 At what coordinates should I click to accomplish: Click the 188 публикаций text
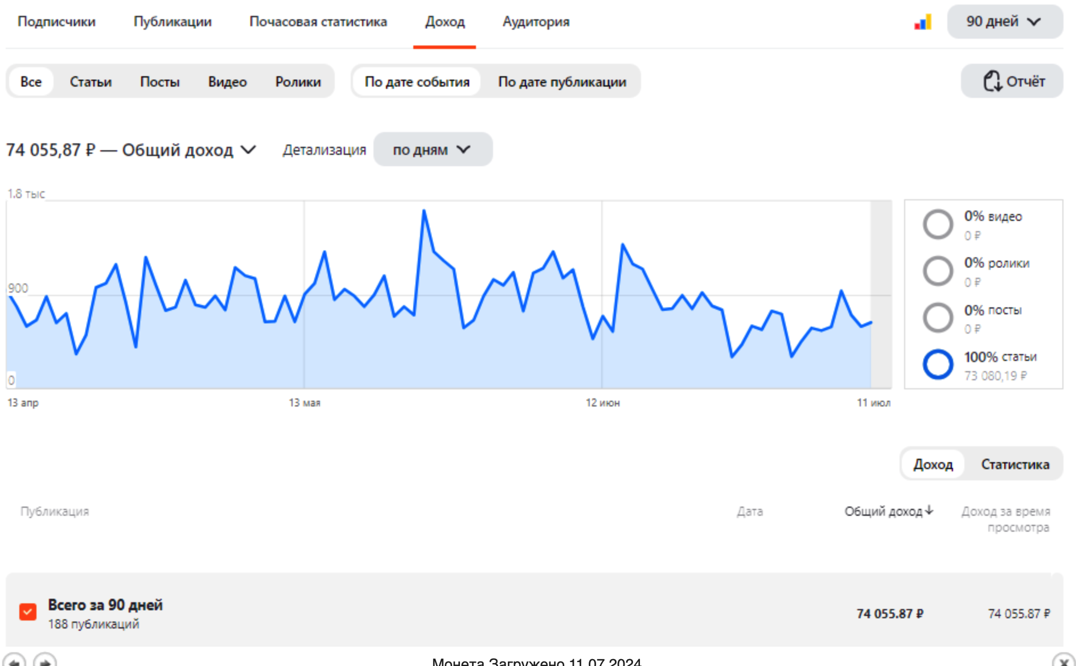(x=93, y=624)
